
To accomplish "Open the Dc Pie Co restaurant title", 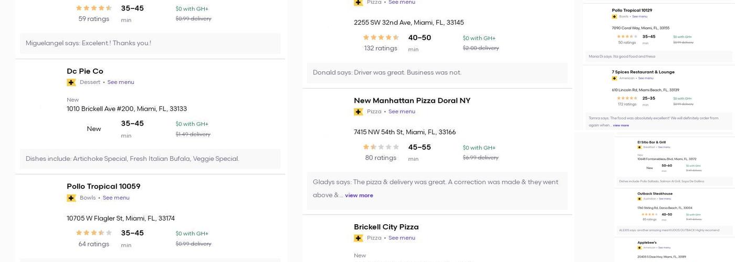I will click(85, 71).
